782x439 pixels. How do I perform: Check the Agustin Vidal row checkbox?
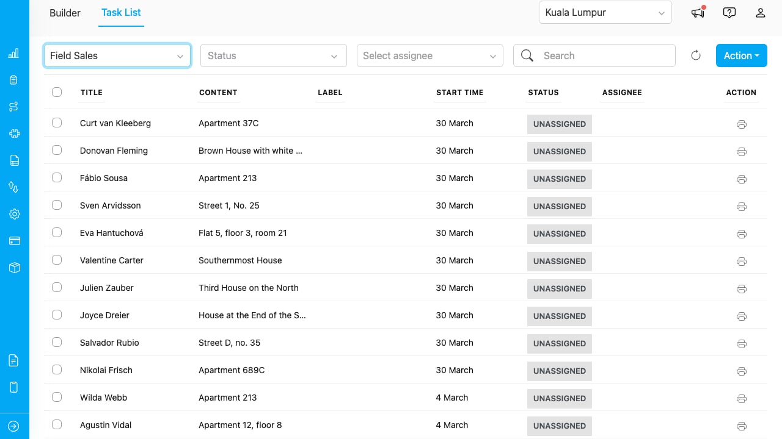(57, 424)
